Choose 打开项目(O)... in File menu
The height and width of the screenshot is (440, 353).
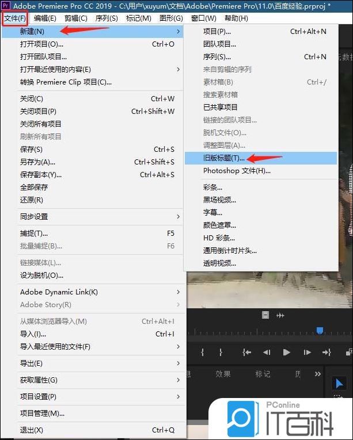(x=93, y=44)
